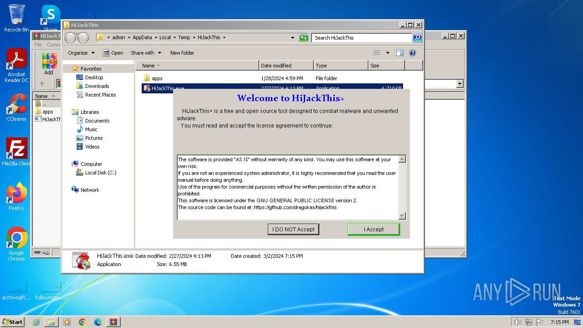
Task: Toggle the preview pane icon
Action: click(x=400, y=53)
